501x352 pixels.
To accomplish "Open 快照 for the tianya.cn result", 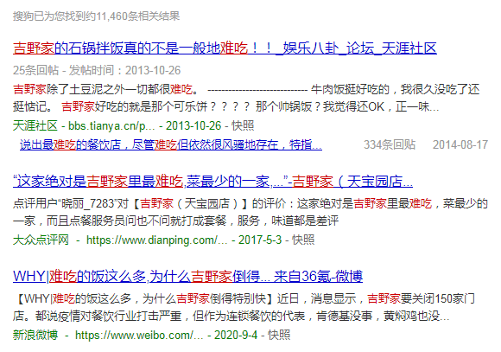I will tap(243, 125).
